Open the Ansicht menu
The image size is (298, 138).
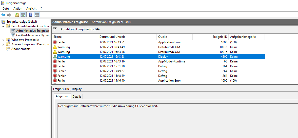pos(31,9)
